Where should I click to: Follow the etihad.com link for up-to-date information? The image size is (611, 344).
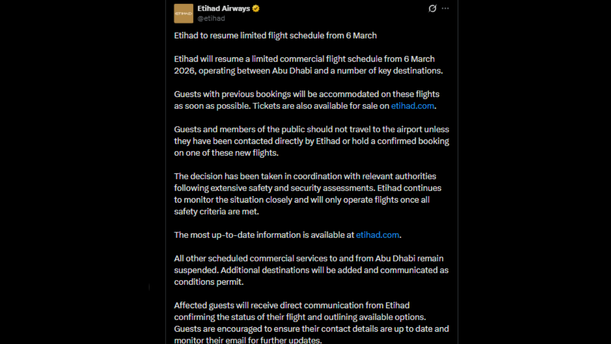tap(377, 235)
